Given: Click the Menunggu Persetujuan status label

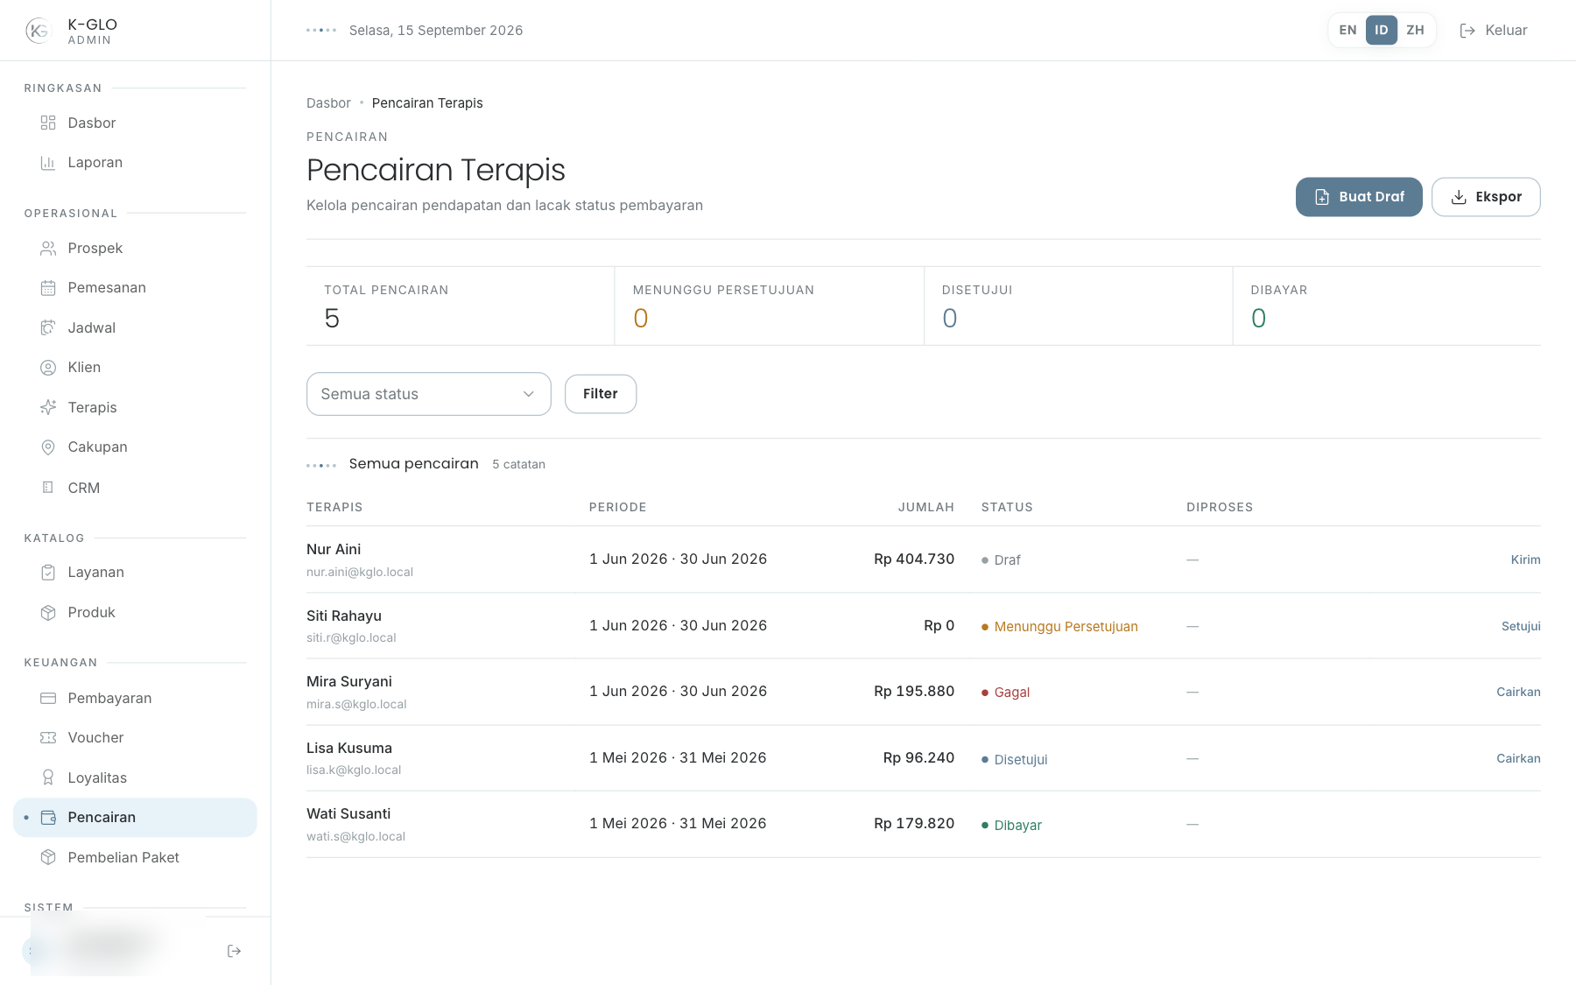Looking at the screenshot, I should point(1066,626).
